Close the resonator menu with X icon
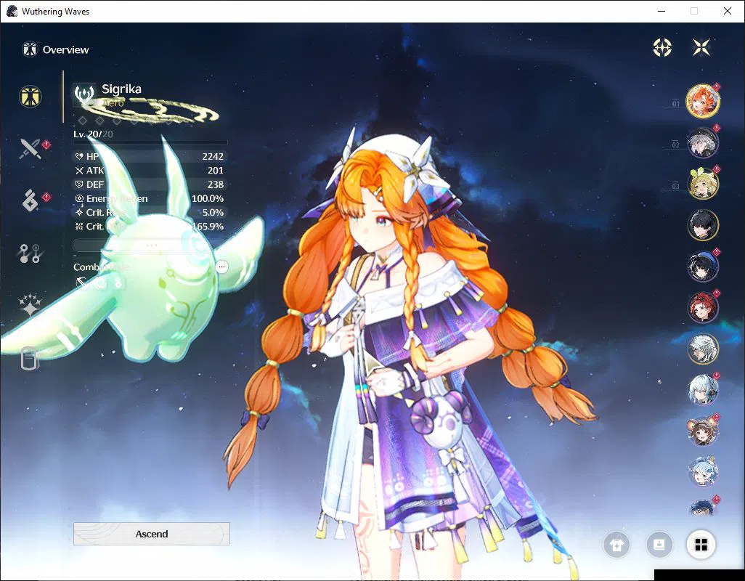 pos(701,47)
